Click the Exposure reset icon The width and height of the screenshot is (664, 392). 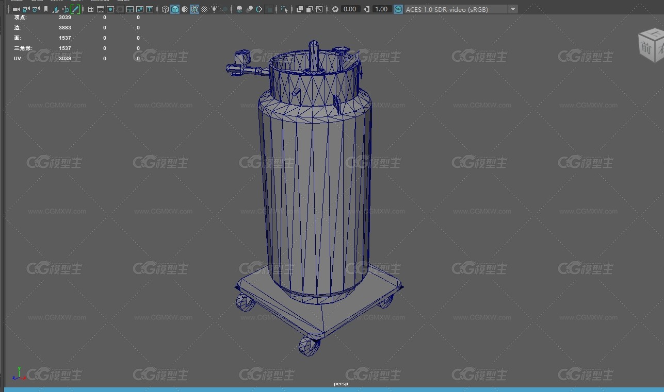point(335,9)
